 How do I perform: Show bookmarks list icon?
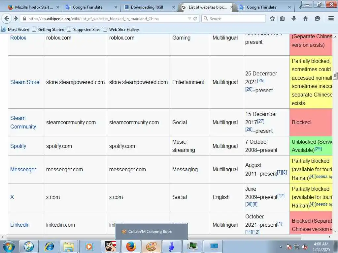coord(282,18)
